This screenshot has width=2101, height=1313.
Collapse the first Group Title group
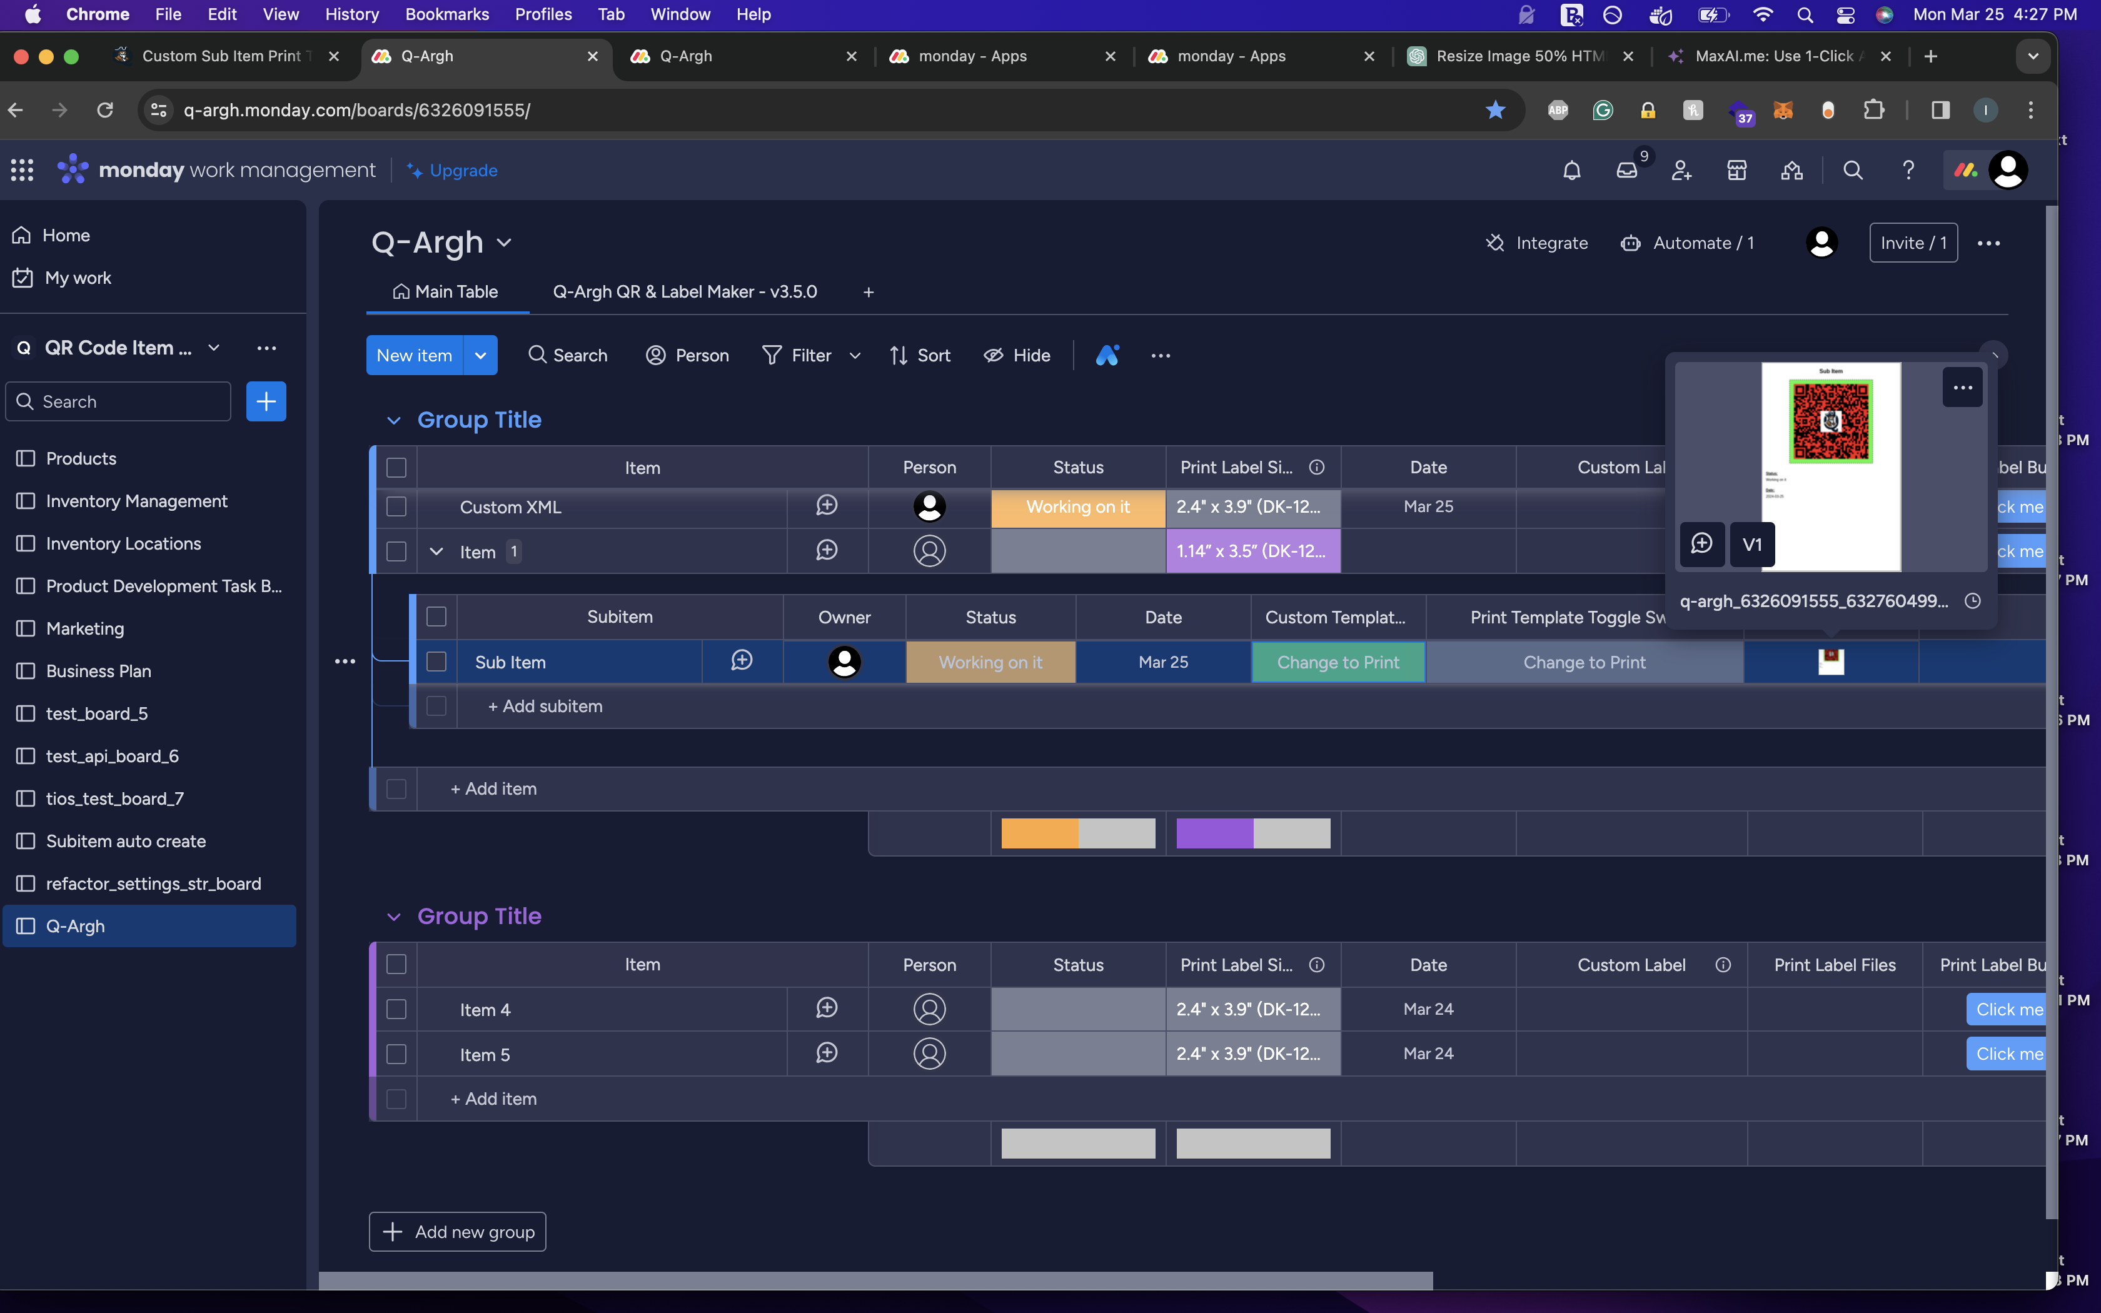click(x=393, y=420)
